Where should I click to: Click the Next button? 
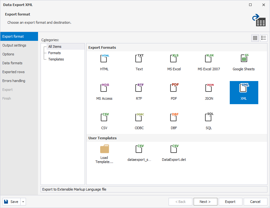coord(205,202)
